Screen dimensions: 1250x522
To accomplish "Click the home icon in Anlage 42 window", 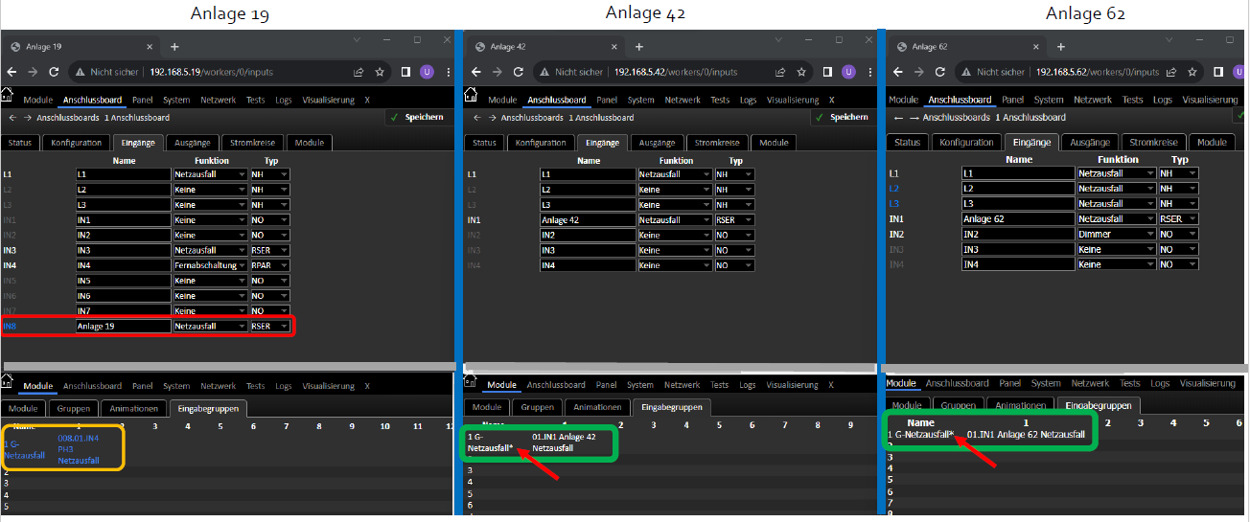I will click(471, 94).
